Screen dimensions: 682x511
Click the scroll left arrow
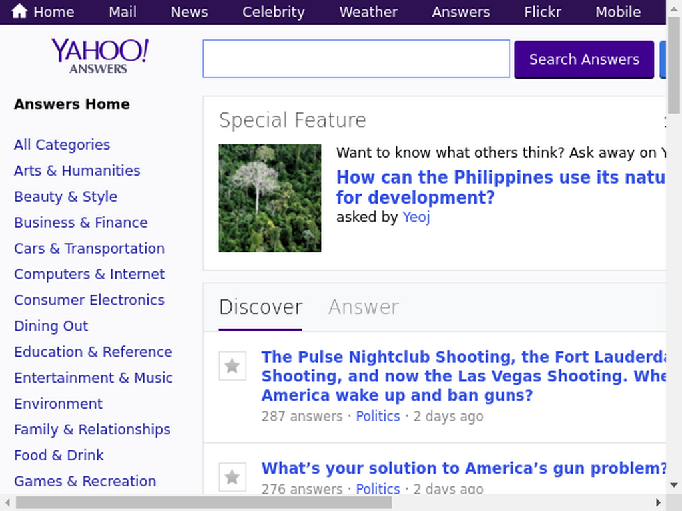tap(7, 503)
